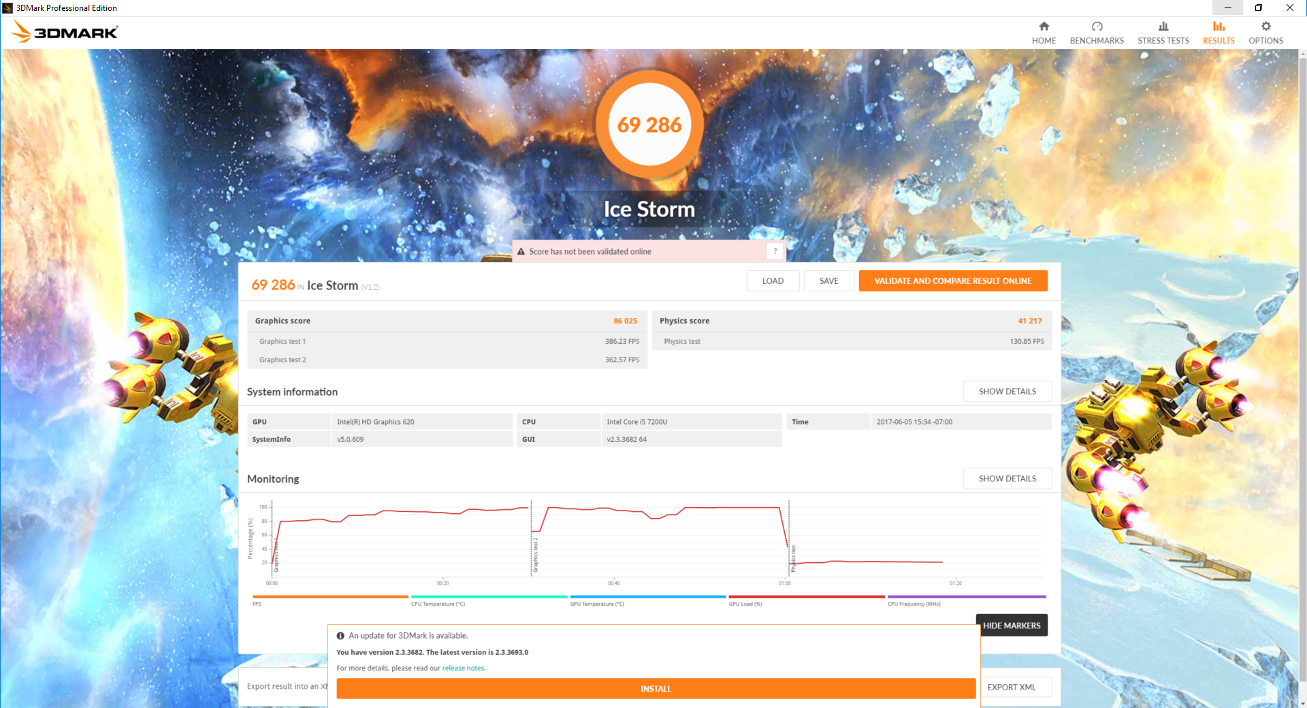
Task: Select the Results chart icon
Action: tap(1219, 27)
